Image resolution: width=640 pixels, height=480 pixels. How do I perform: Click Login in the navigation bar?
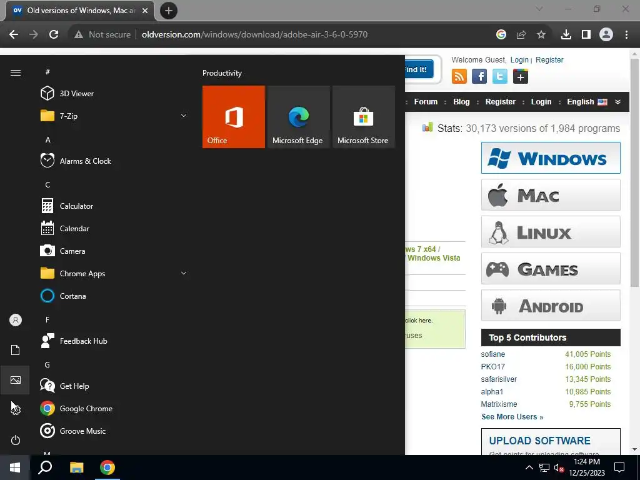pyautogui.click(x=541, y=102)
